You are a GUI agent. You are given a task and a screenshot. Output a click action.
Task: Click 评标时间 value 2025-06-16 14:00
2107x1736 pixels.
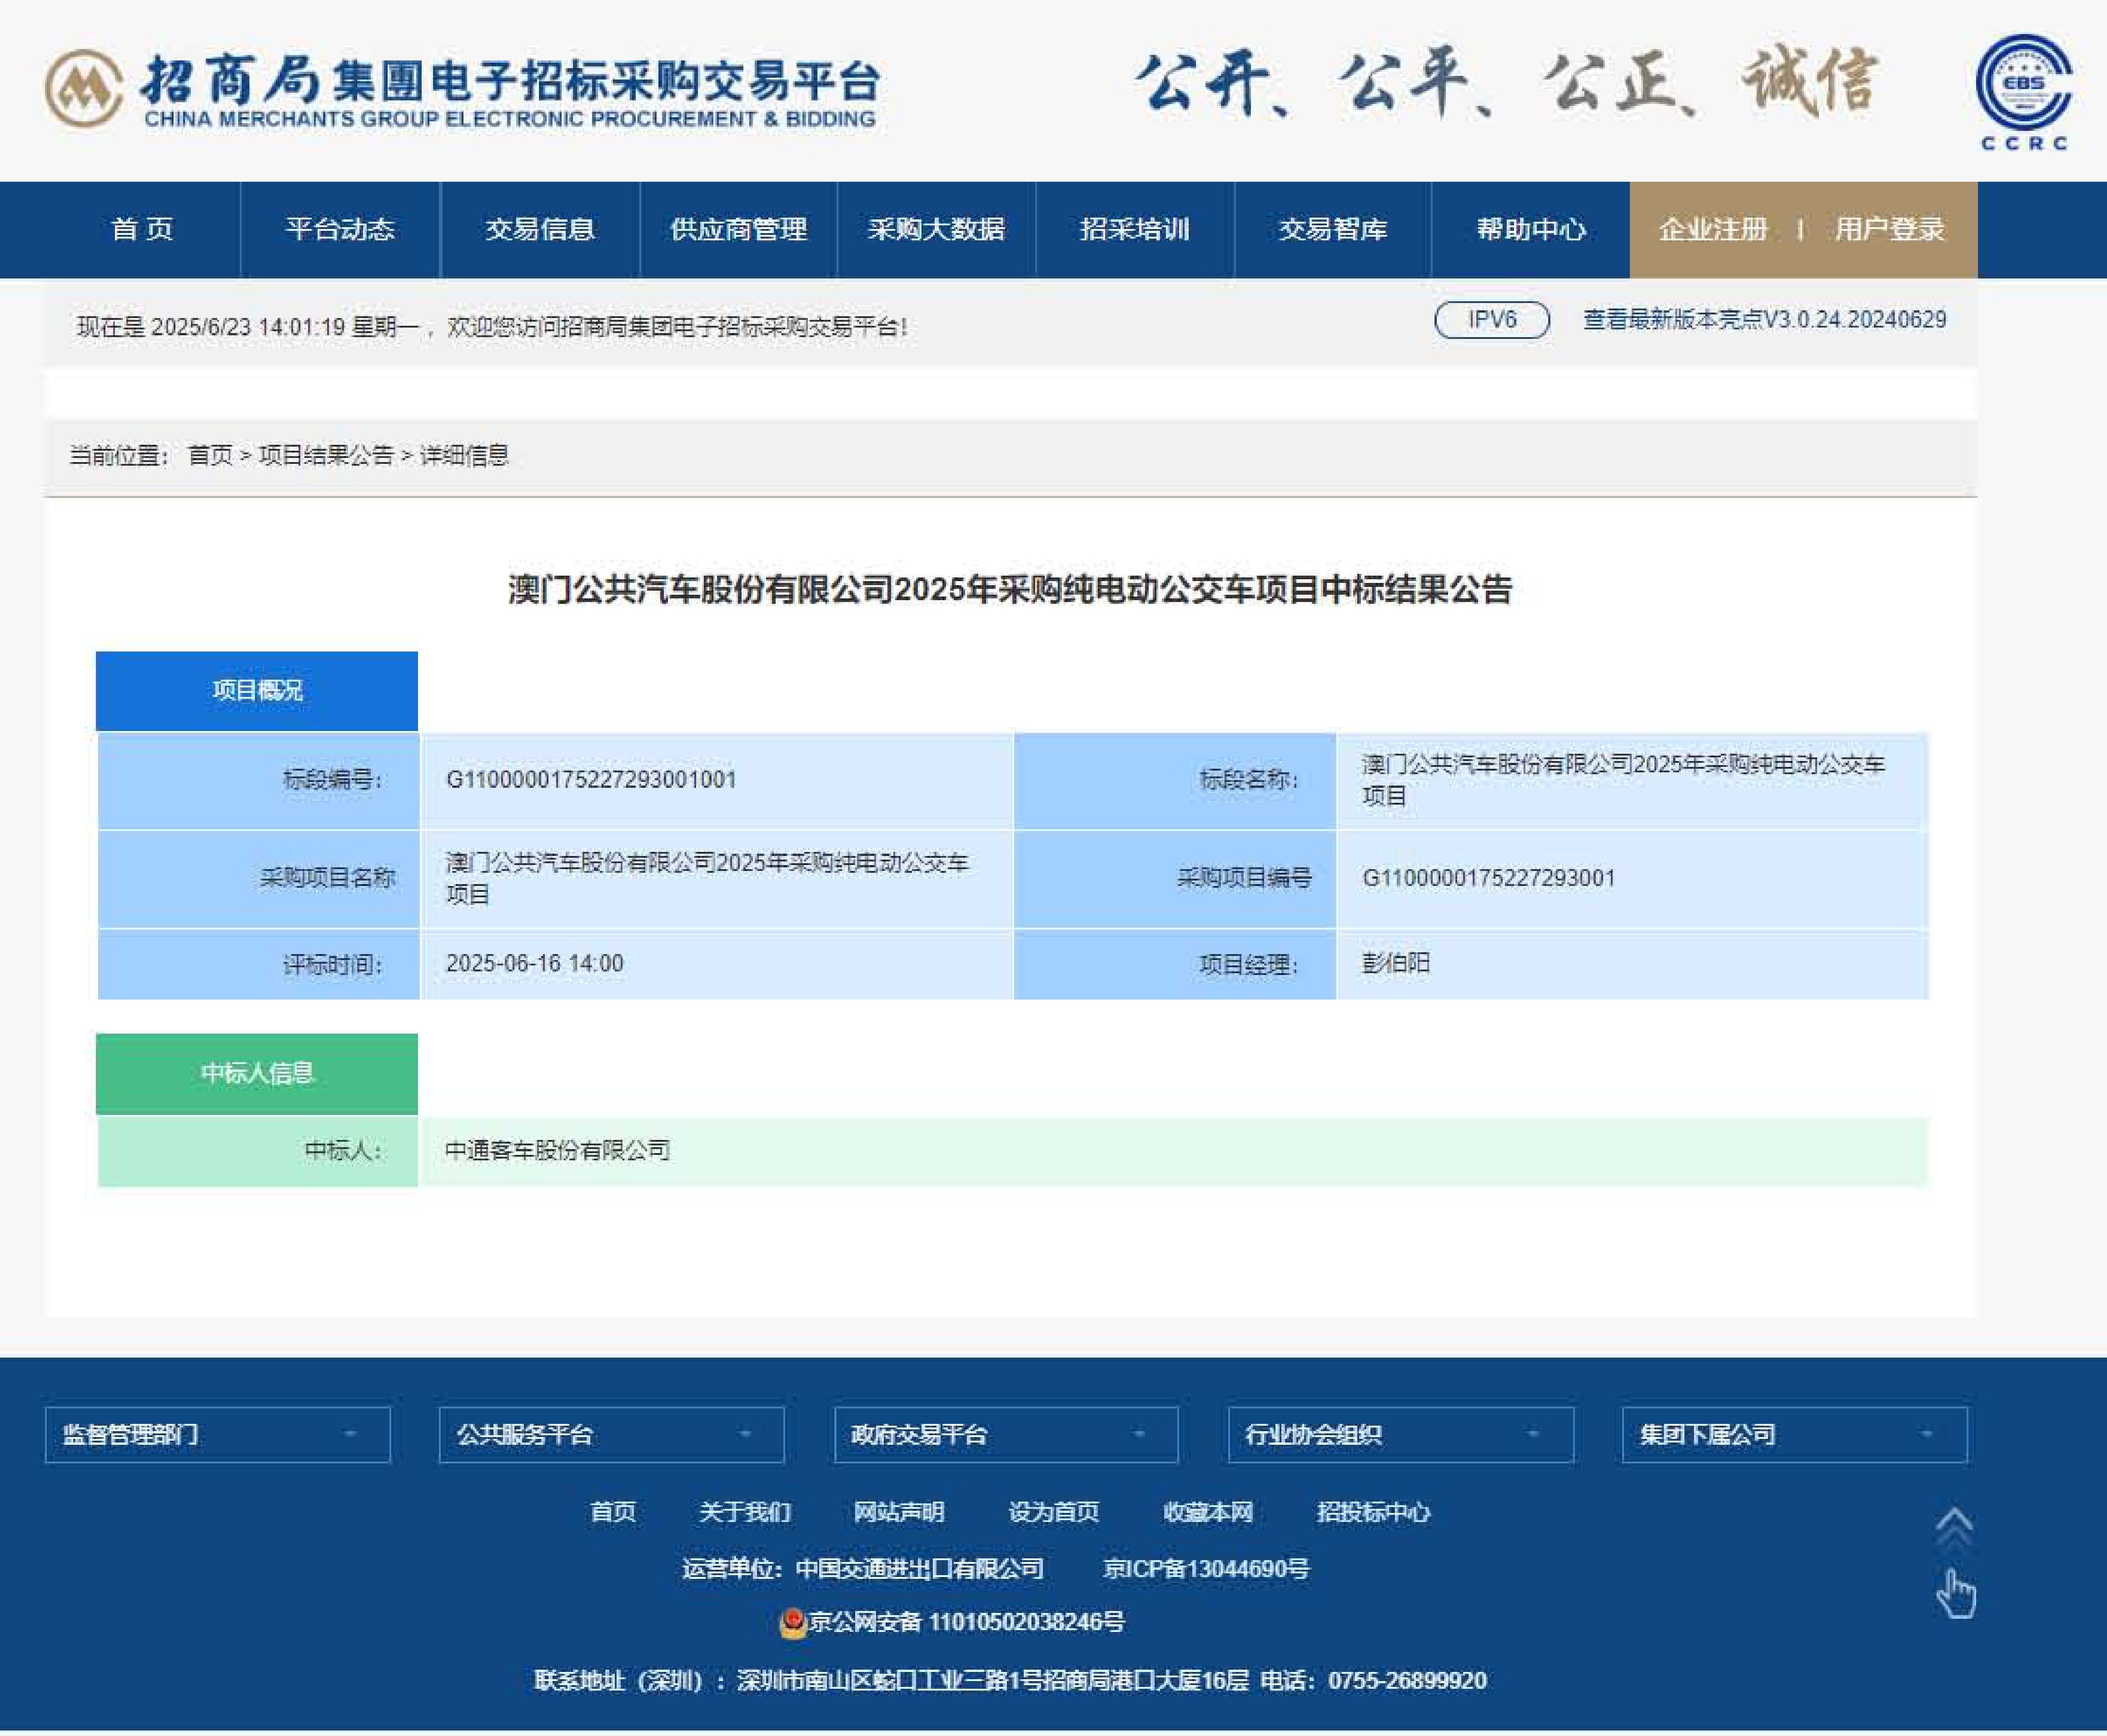534,964
